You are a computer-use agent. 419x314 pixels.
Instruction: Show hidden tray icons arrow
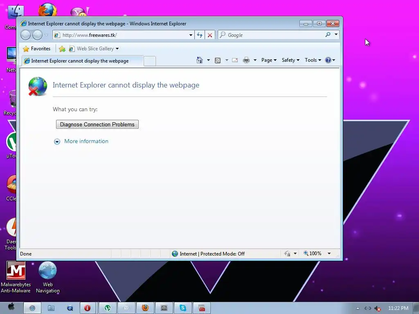coord(358,308)
